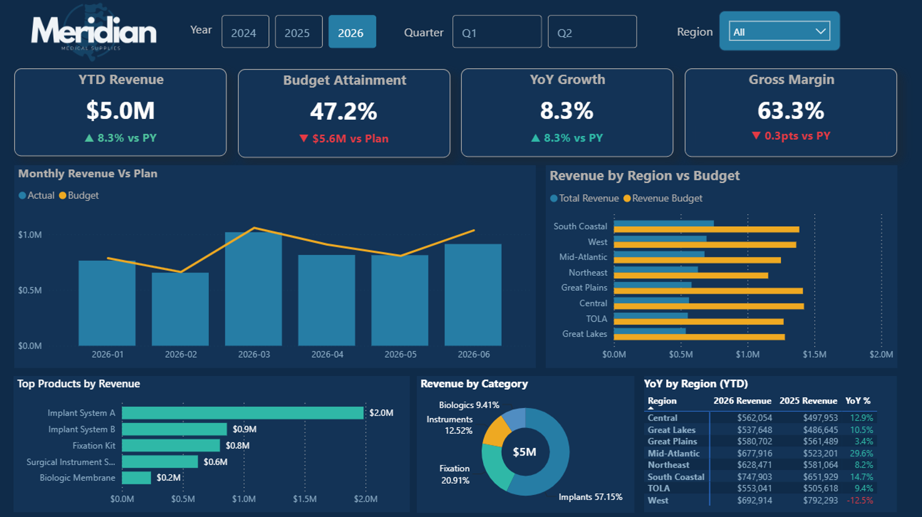Click the Revenue Budget legend marker
The image size is (922, 517).
pos(627,199)
